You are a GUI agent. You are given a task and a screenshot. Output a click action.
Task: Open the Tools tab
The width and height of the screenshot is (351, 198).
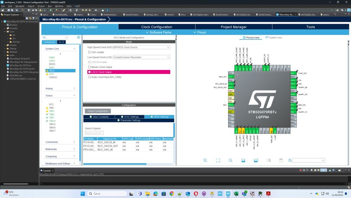pos(311,27)
